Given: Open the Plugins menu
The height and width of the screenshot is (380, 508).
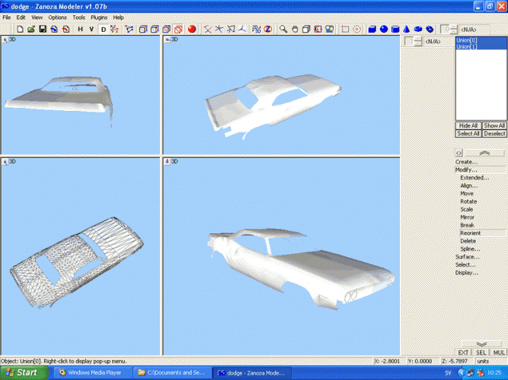Looking at the screenshot, I should tap(99, 17).
